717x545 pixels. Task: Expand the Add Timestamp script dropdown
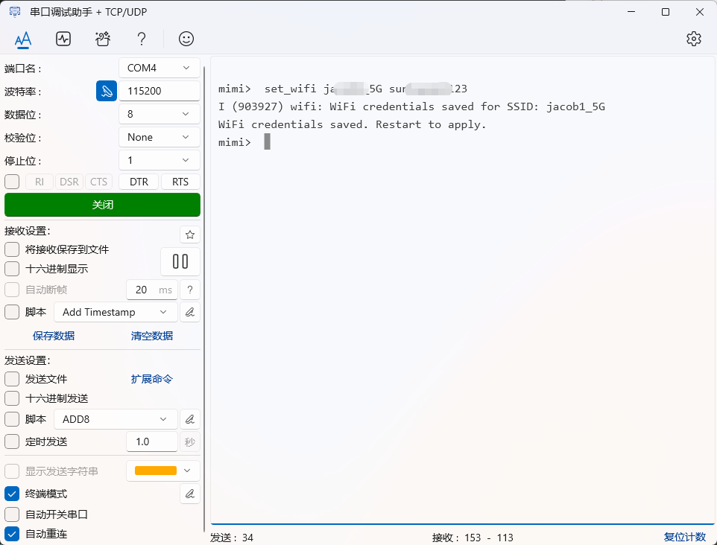[116, 312]
